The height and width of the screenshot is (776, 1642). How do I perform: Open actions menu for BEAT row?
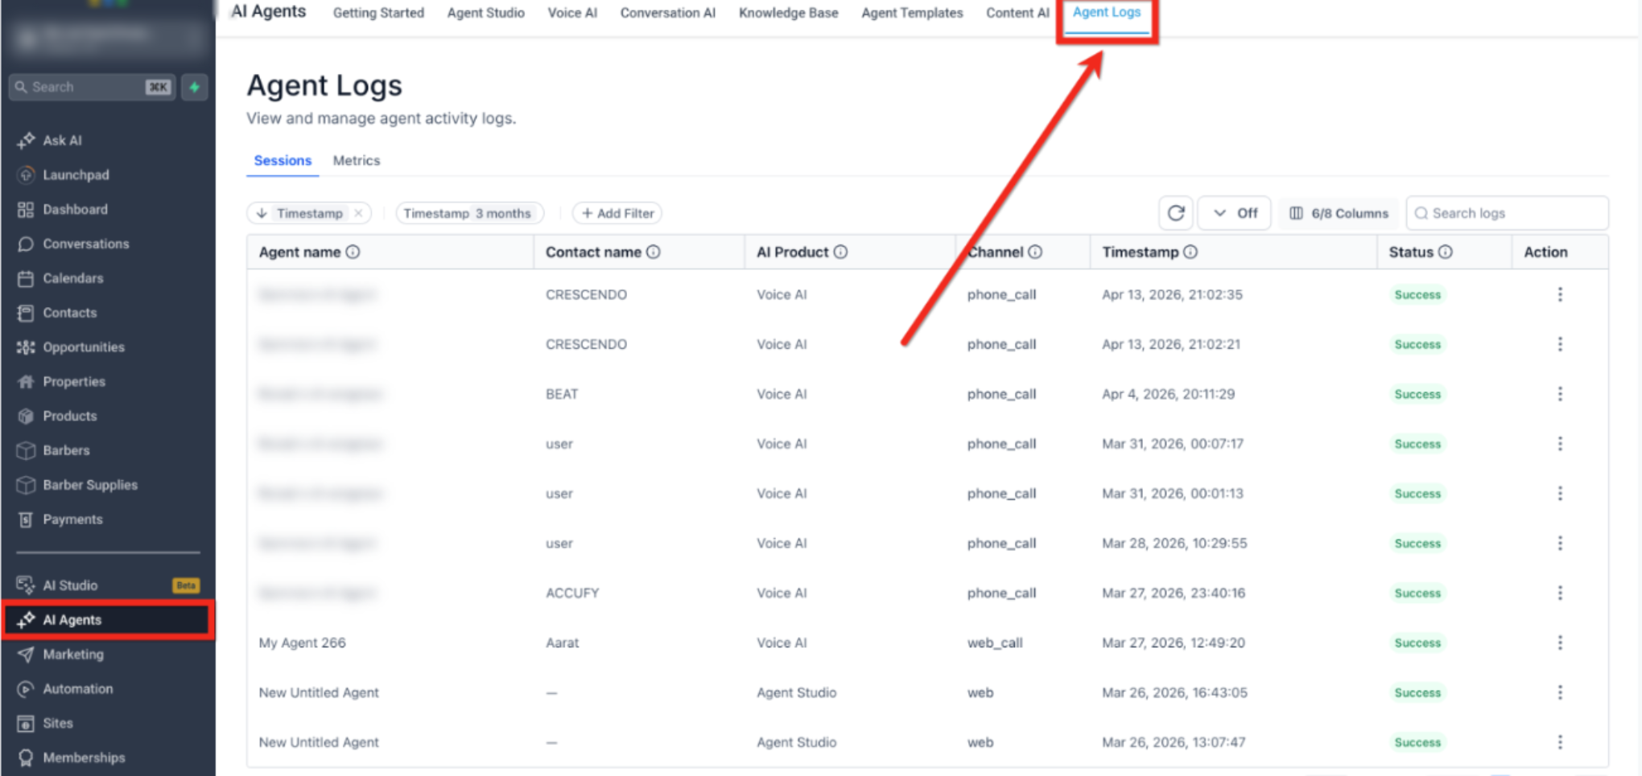(x=1560, y=394)
